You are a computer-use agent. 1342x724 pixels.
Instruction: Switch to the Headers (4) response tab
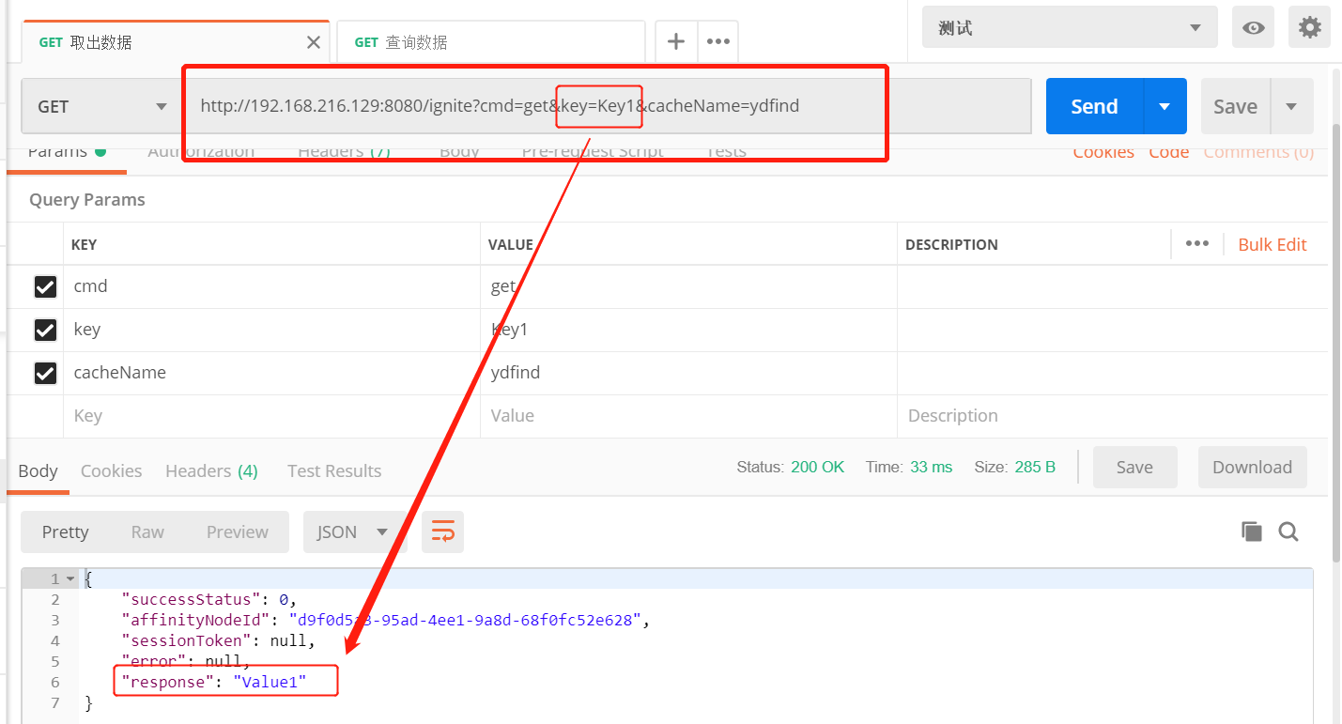210,470
